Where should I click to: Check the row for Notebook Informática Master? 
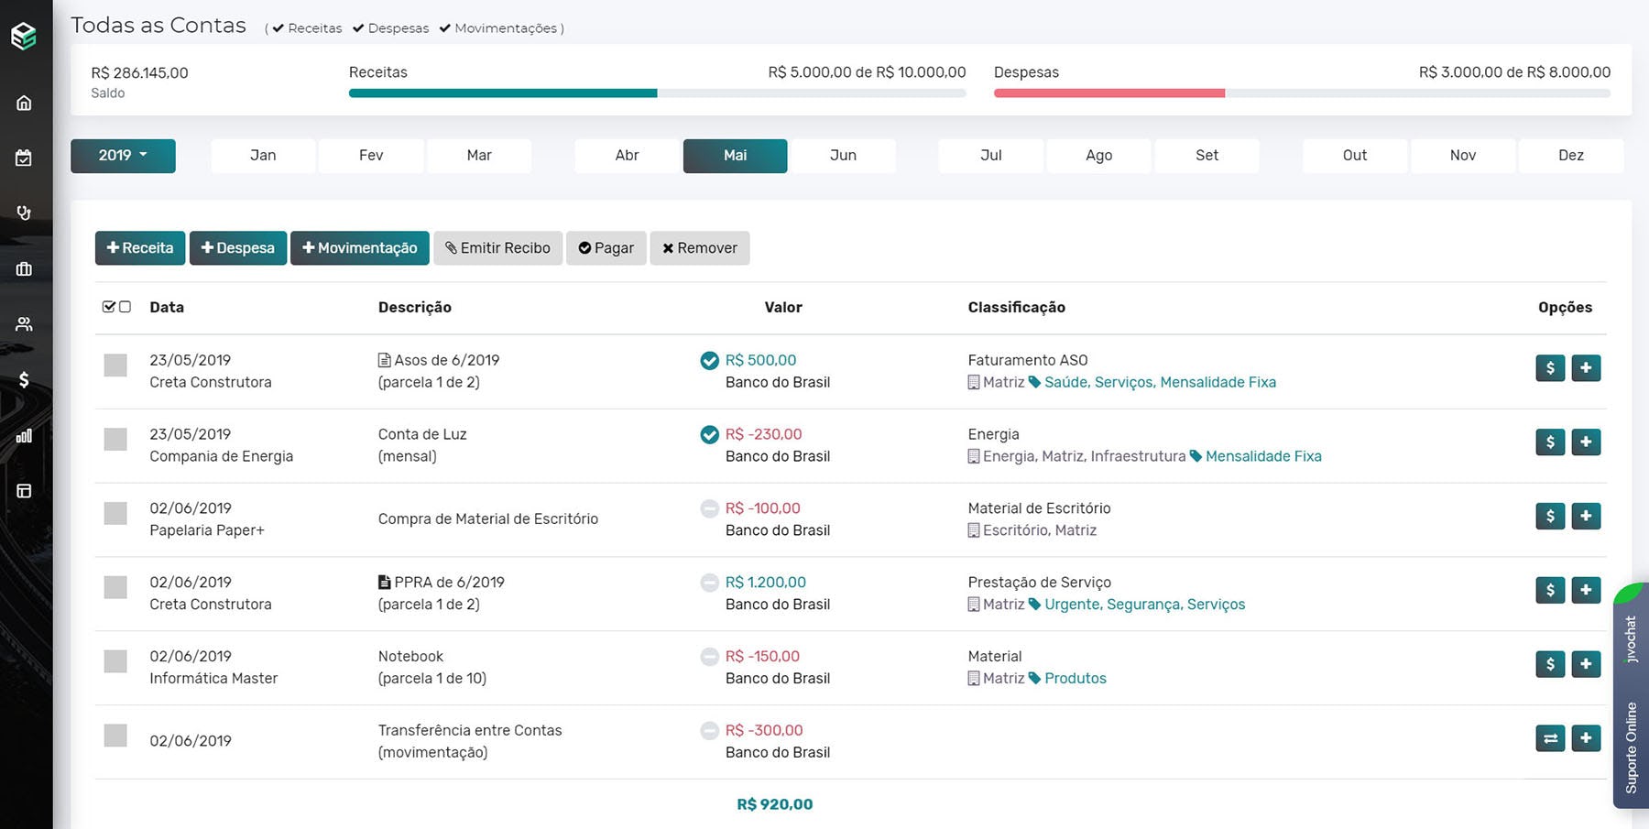tap(115, 661)
